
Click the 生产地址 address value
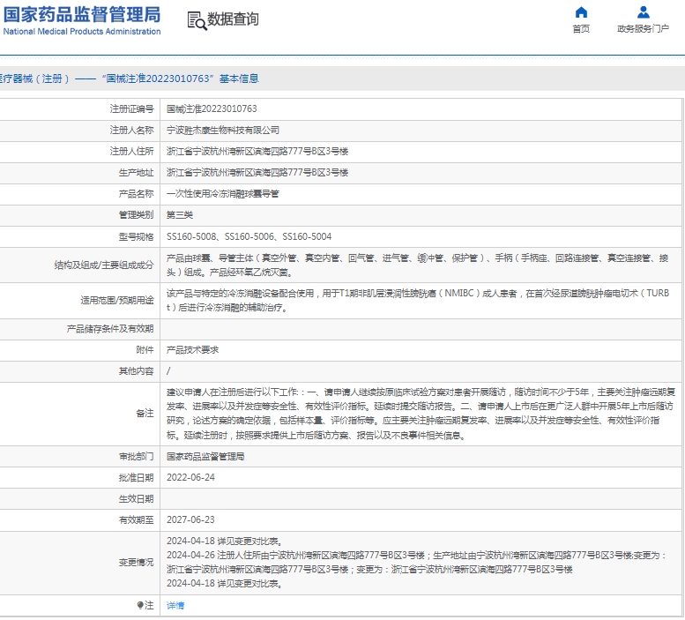(257, 173)
